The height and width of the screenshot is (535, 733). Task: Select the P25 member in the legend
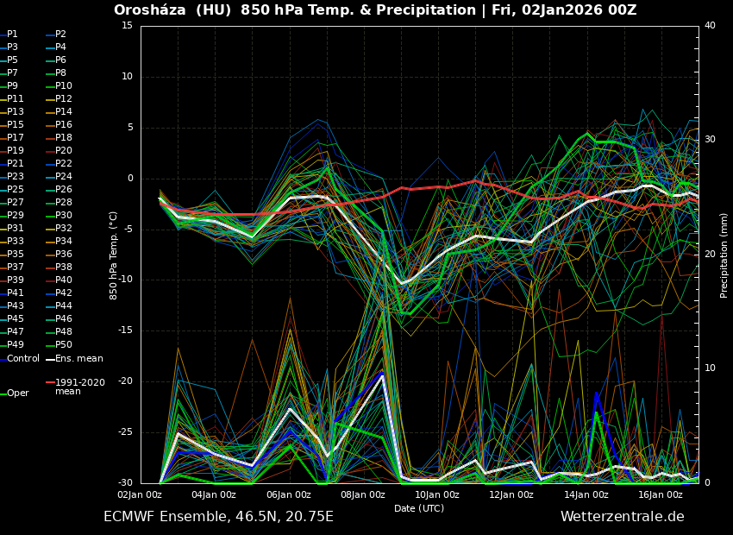tap(16, 190)
